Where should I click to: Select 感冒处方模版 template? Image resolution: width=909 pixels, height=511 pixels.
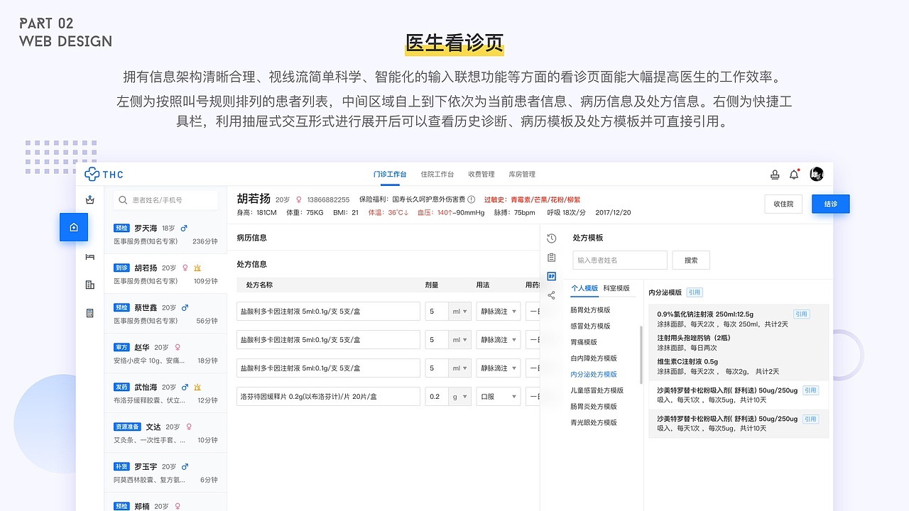tap(590, 326)
